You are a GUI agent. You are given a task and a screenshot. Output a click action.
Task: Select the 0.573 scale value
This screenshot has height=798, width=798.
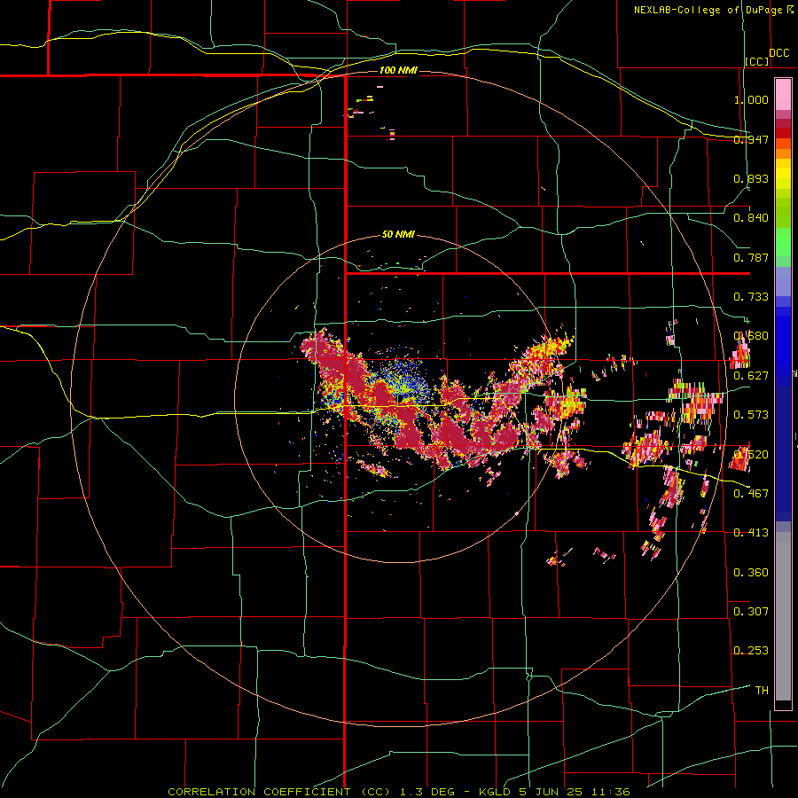point(751,415)
